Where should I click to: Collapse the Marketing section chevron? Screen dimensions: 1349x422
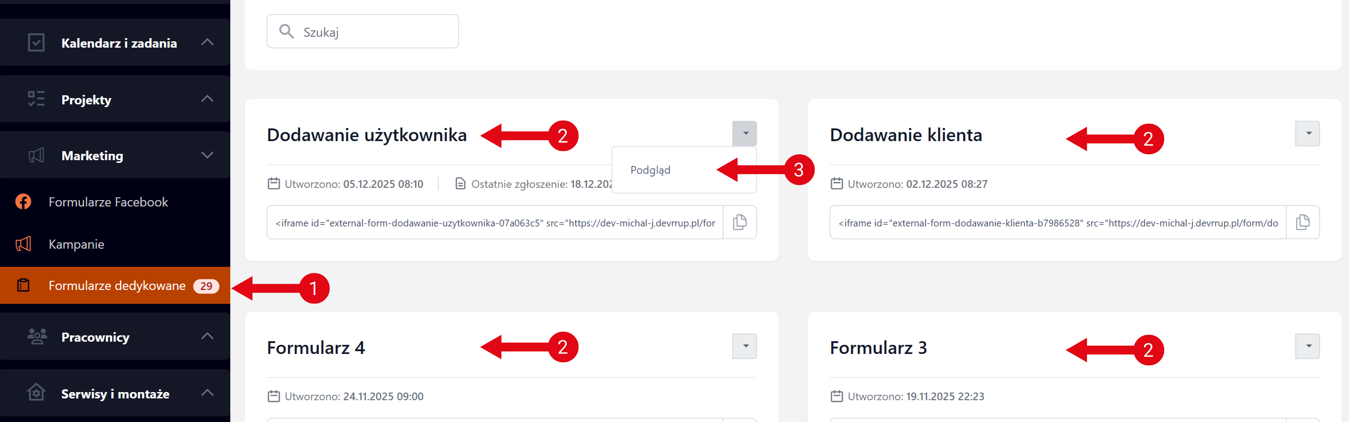(208, 155)
